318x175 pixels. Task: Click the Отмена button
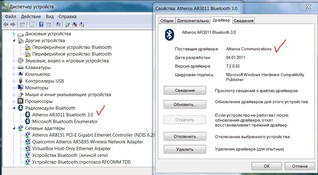[300, 166]
